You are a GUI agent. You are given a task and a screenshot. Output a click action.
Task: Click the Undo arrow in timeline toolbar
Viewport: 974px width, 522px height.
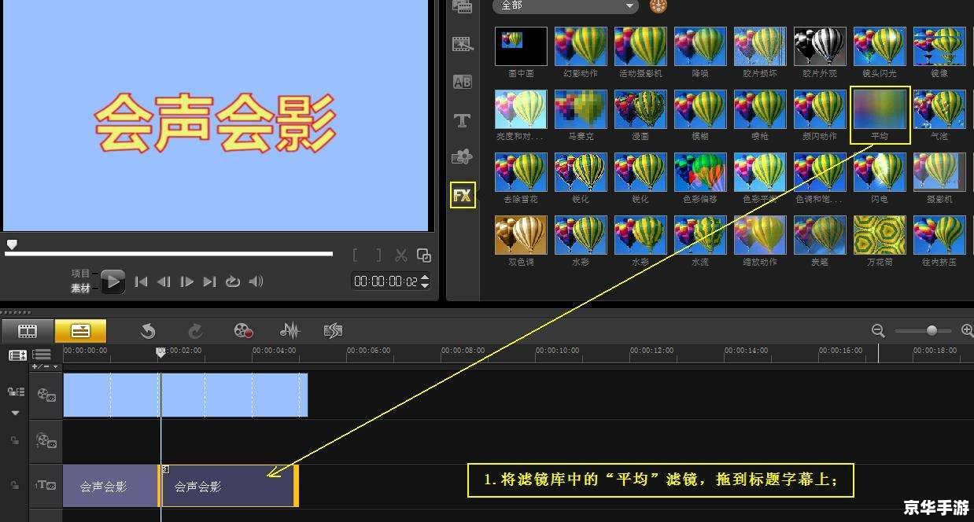click(148, 331)
